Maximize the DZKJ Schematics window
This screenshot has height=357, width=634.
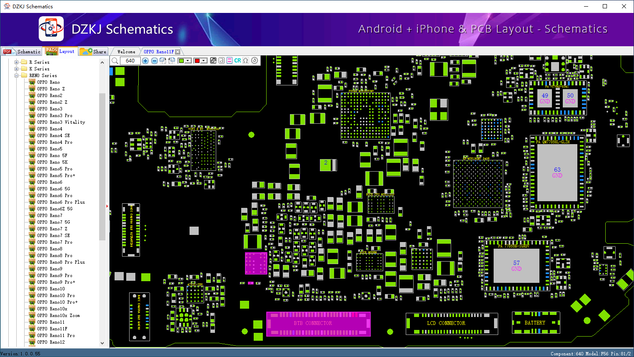coord(605,6)
